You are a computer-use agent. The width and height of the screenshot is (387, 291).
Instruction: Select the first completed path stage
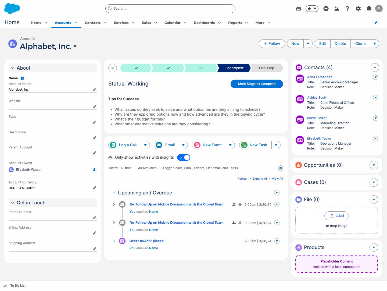(136, 68)
